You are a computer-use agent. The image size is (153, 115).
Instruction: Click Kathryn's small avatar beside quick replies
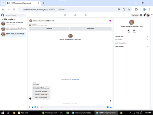[x=30, y=98]
